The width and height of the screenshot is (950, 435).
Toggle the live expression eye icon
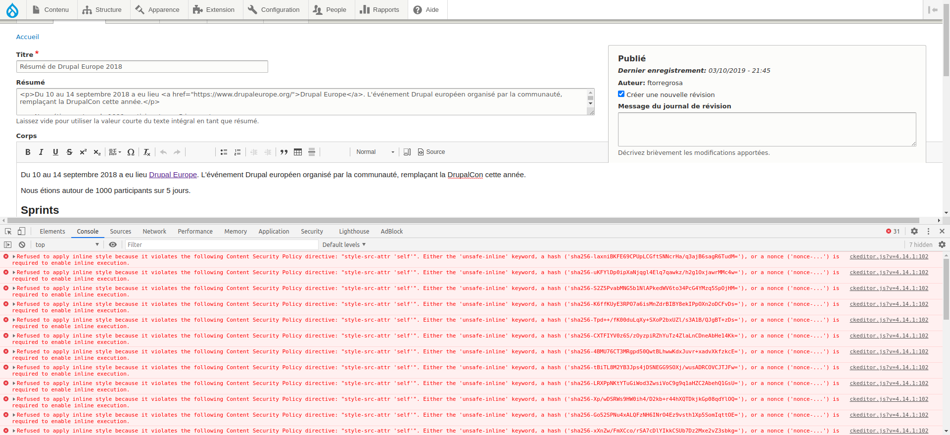coord(113,244)
